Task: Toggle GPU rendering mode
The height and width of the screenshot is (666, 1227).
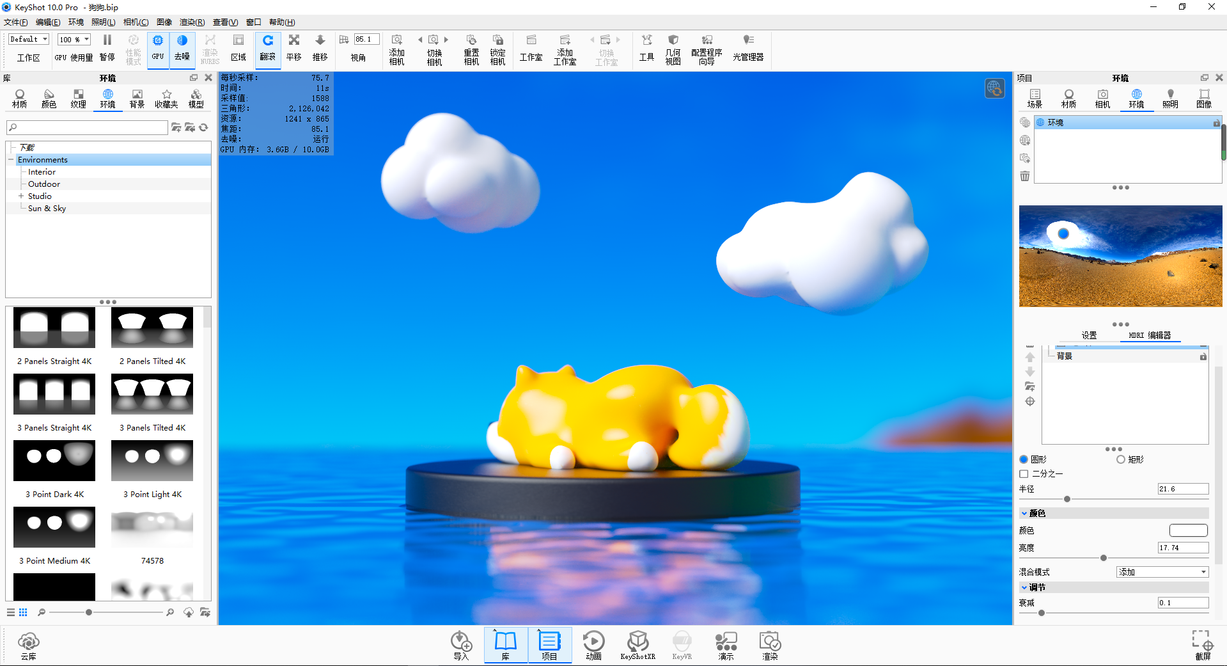Action: [157, 49]
